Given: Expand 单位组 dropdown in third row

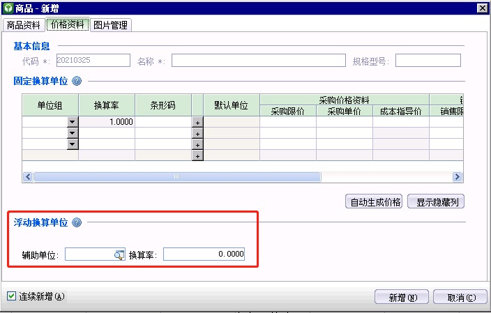Looking at the screenshot, I should (72, 144).
